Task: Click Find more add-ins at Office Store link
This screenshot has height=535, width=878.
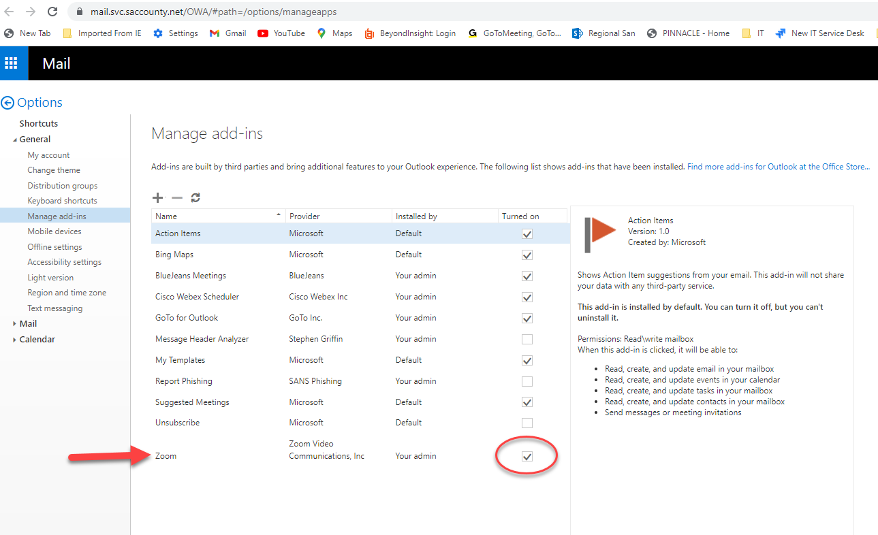Action: (779, 167)
